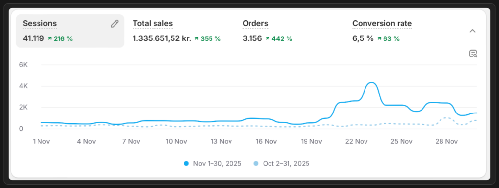Switch to the Total sales metric
This screenshot has width=499, height=188.
[x=176, y=31]
